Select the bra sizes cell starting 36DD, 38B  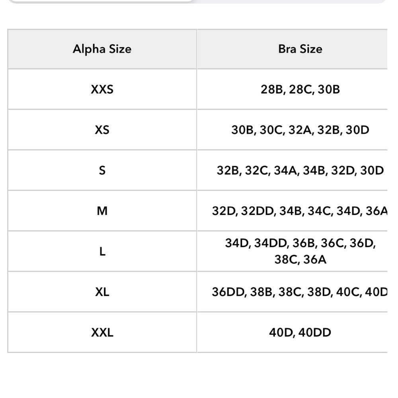click(x=292, y=292)
